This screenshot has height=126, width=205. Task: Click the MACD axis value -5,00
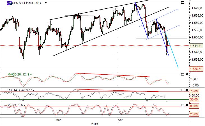tap(195, 85)
